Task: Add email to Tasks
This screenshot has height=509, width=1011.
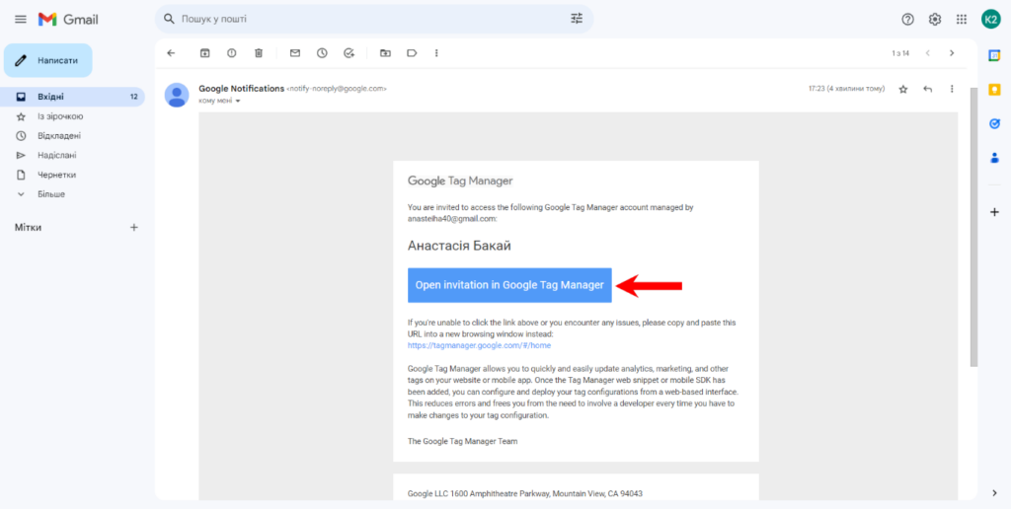Action: (349, 53)
